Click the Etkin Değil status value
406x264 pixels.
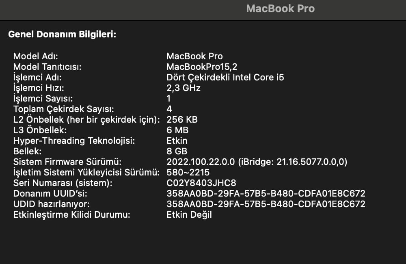[x=189, y=215]
